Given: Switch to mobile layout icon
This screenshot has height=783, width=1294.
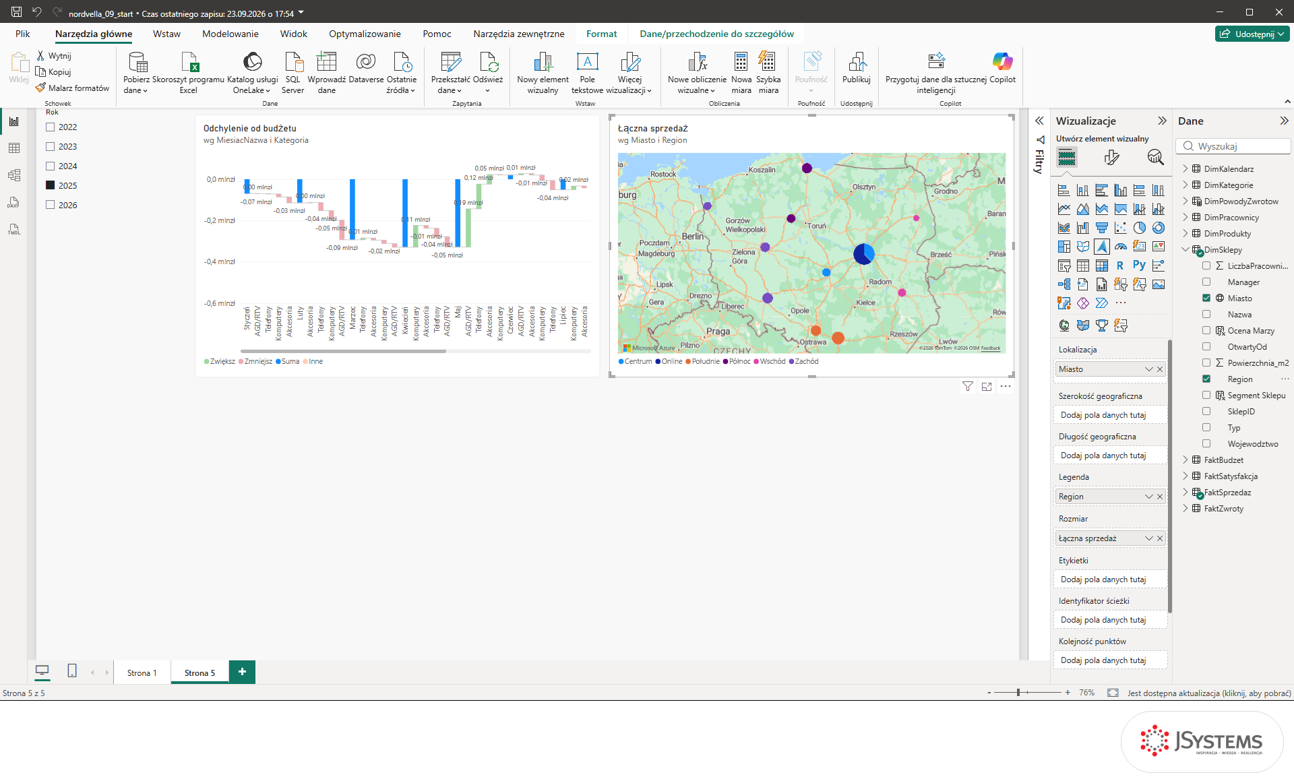Looking at the screenshot, I should [x=72, y=671].
